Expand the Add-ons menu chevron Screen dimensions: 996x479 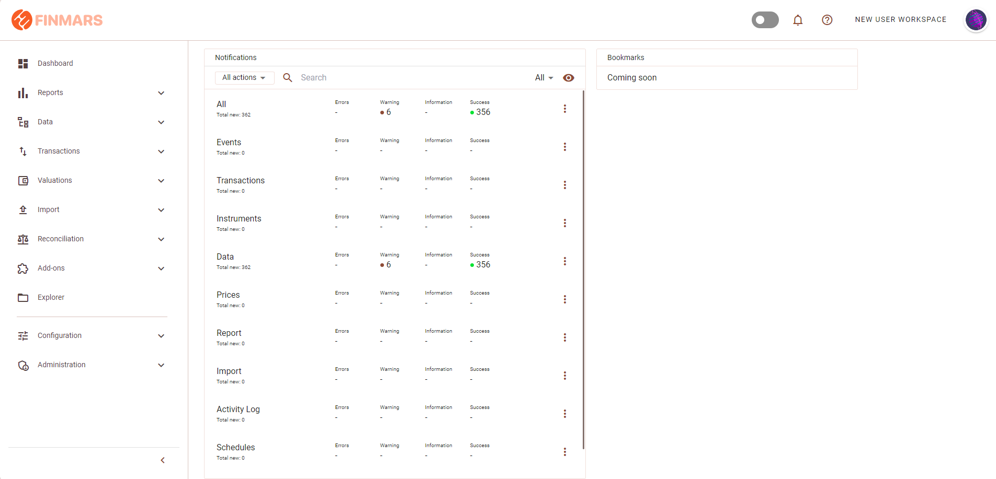[161, 268]
